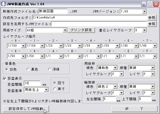Viewport: 160px width, 114px height.
Task: Choose the 図寸 radio option
Action: point(55,83)
